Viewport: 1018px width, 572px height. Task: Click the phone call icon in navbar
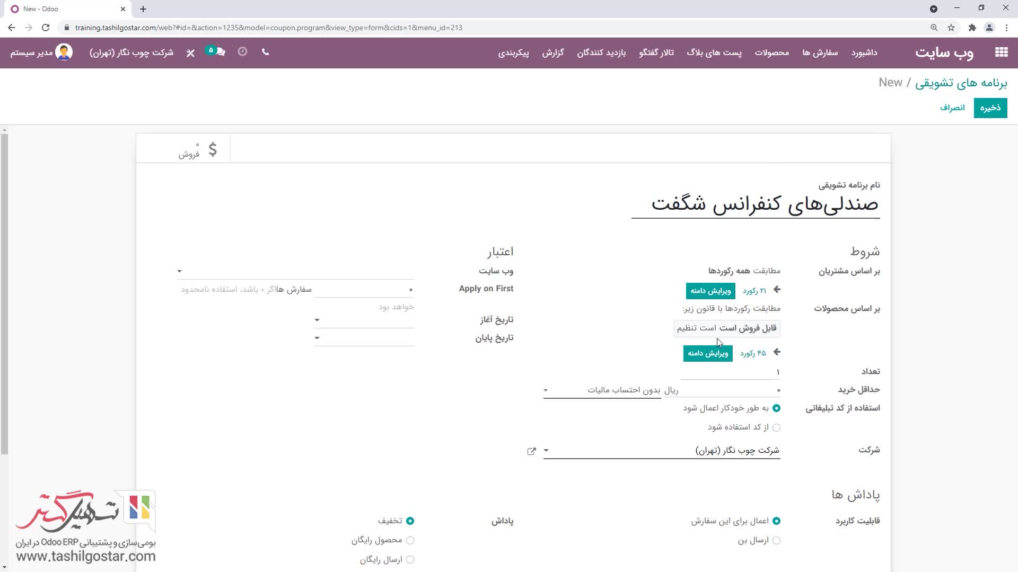click(266, 52)
